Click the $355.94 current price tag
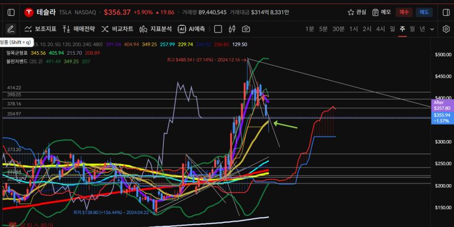The height and width of the screenshot is (227, 454). (442, 118)
